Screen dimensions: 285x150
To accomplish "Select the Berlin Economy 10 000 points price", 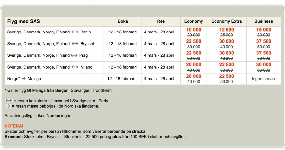I will coord(194,30).
